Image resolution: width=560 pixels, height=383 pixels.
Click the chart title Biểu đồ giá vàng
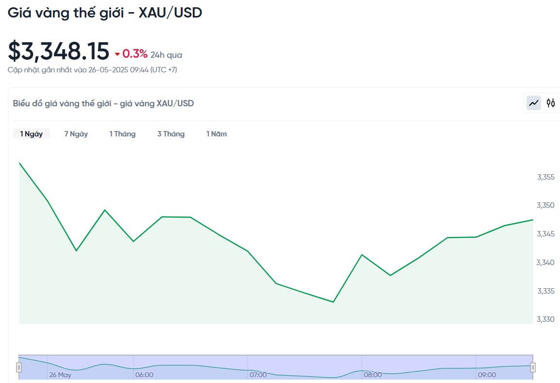(103, 103)
